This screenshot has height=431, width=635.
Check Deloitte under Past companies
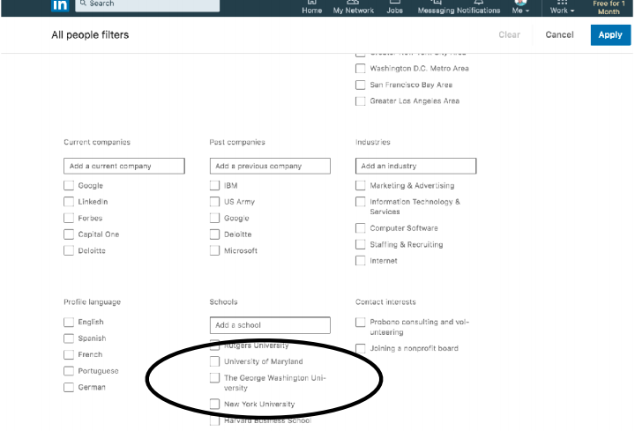[214, 234]
